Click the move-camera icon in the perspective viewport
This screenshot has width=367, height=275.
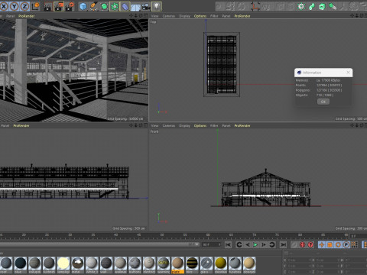pos(131,16)
